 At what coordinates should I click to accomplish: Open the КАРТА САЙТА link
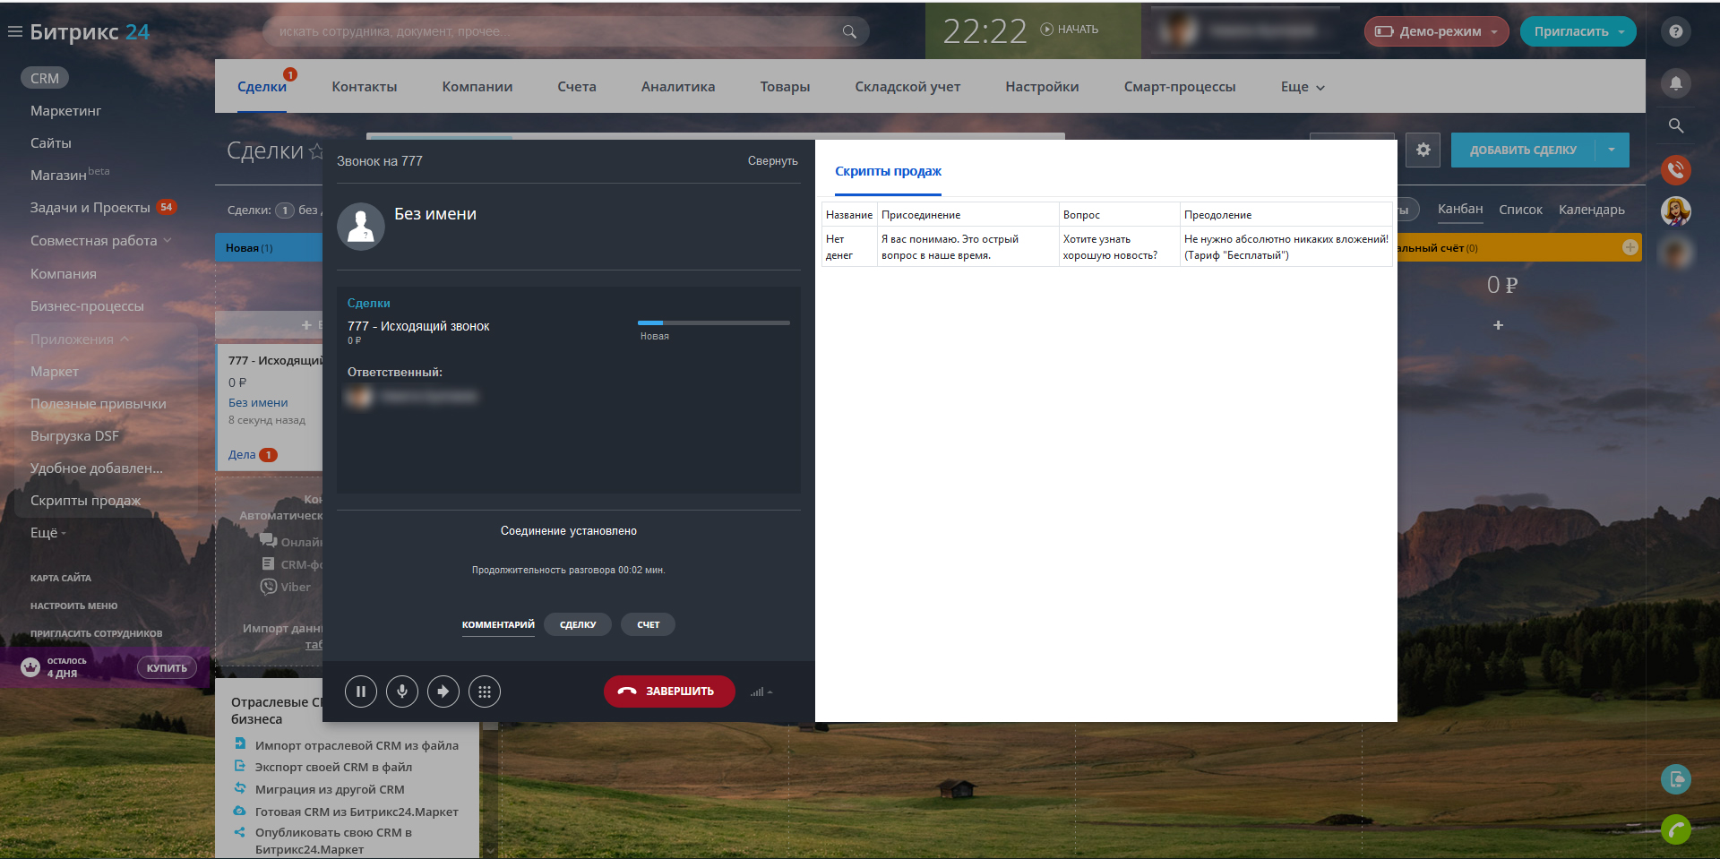pos(61,578)
